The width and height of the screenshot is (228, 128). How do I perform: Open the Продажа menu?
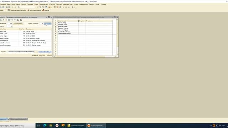[x=30, y=4]
